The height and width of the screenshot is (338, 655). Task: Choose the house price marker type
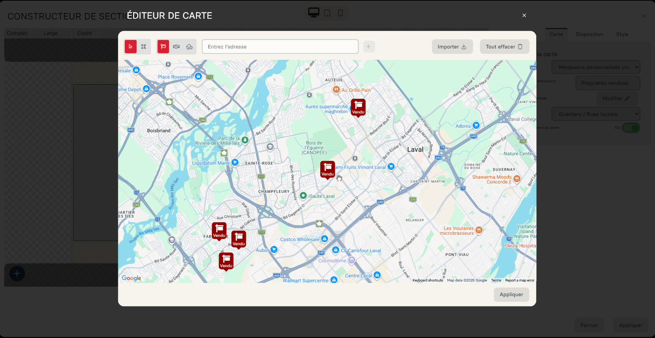point(189,47)
